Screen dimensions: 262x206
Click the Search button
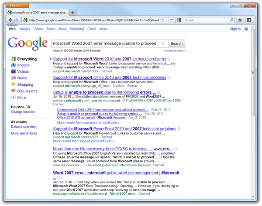[176, 44]
